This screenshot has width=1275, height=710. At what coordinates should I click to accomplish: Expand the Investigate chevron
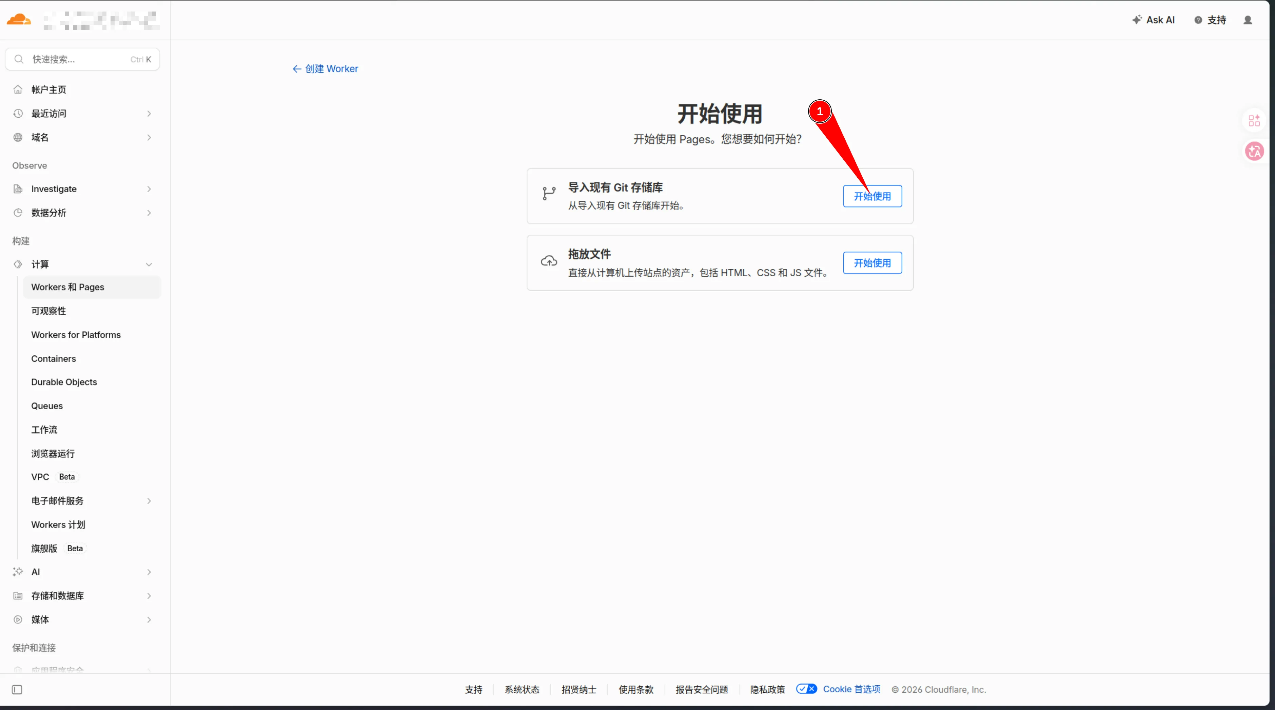click(149, 189)
